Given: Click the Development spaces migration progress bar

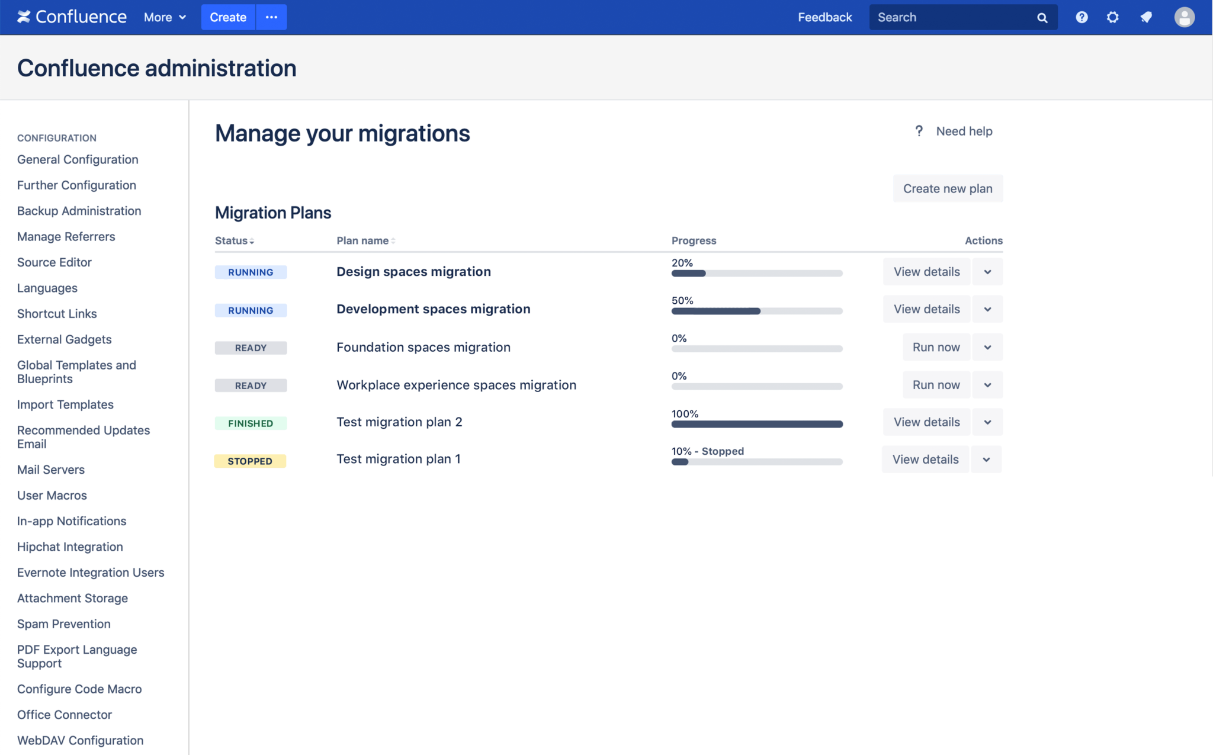Looking at the screenshot, I should pos(756,310).
